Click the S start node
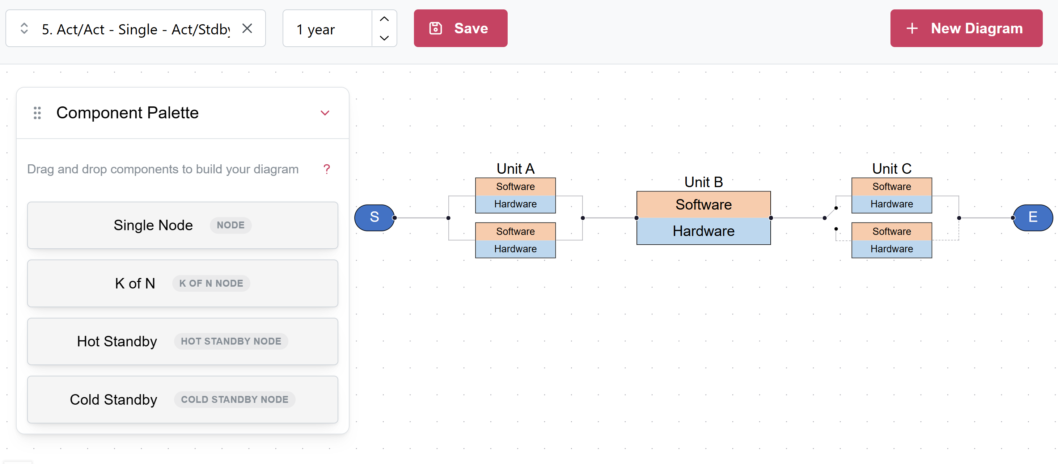The image size is (1058, 464). click(374, 218)
